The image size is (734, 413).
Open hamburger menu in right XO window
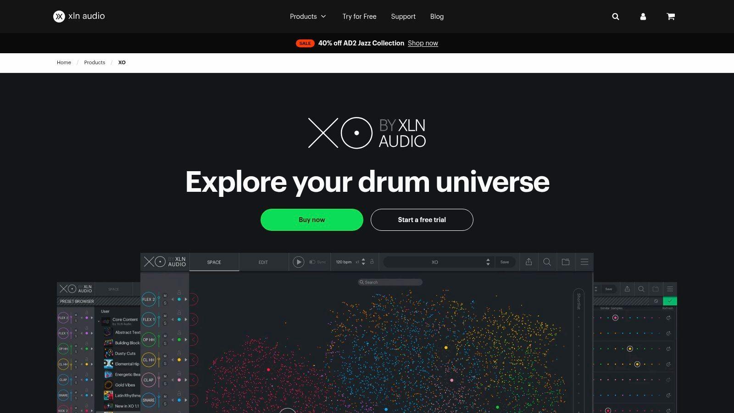point(670,289)
